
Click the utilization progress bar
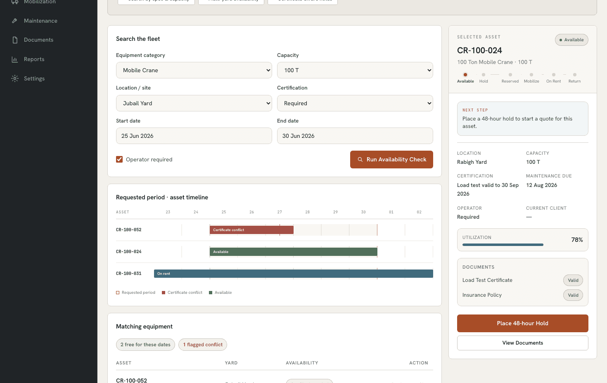(503, 245)
